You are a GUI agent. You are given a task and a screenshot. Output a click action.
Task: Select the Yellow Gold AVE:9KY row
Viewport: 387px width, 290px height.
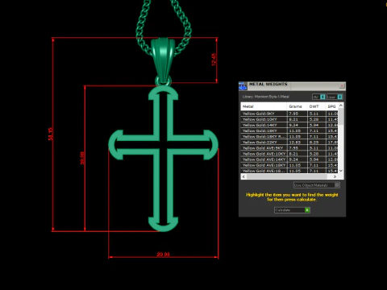click(x=289, y=148)
